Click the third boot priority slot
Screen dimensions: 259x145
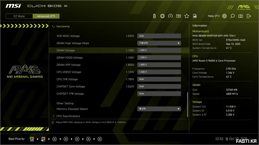pos(54,139)
